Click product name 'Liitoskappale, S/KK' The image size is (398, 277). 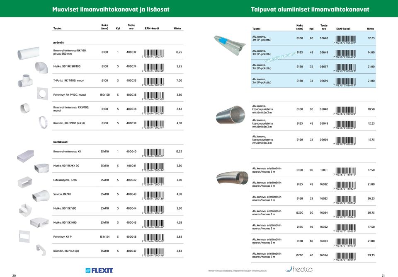point(65,180)
